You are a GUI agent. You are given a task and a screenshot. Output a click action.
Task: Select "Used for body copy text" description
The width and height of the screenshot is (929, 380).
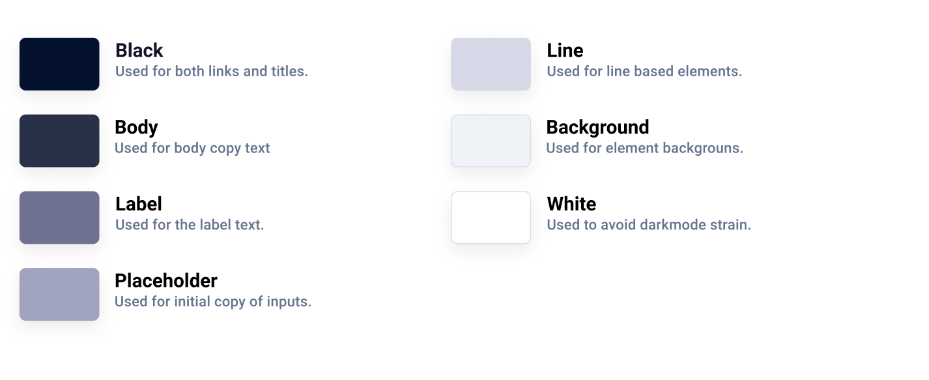pyautogui.click(x=192, y=149)
